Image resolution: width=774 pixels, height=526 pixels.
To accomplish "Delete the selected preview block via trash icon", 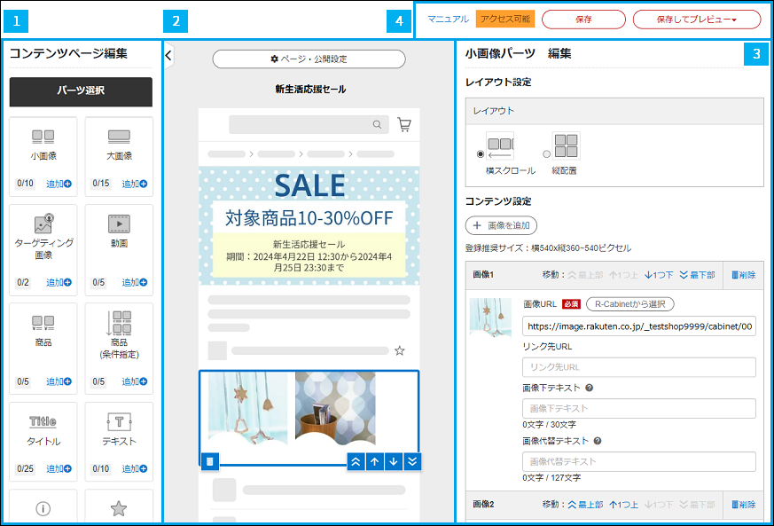I will click(210, 461).
